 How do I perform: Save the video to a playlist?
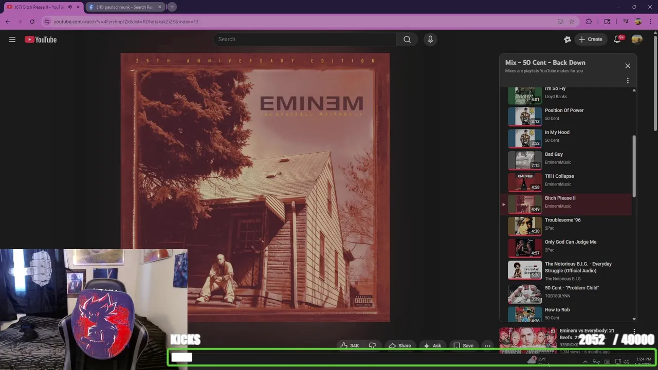click(x=463, y=346)
